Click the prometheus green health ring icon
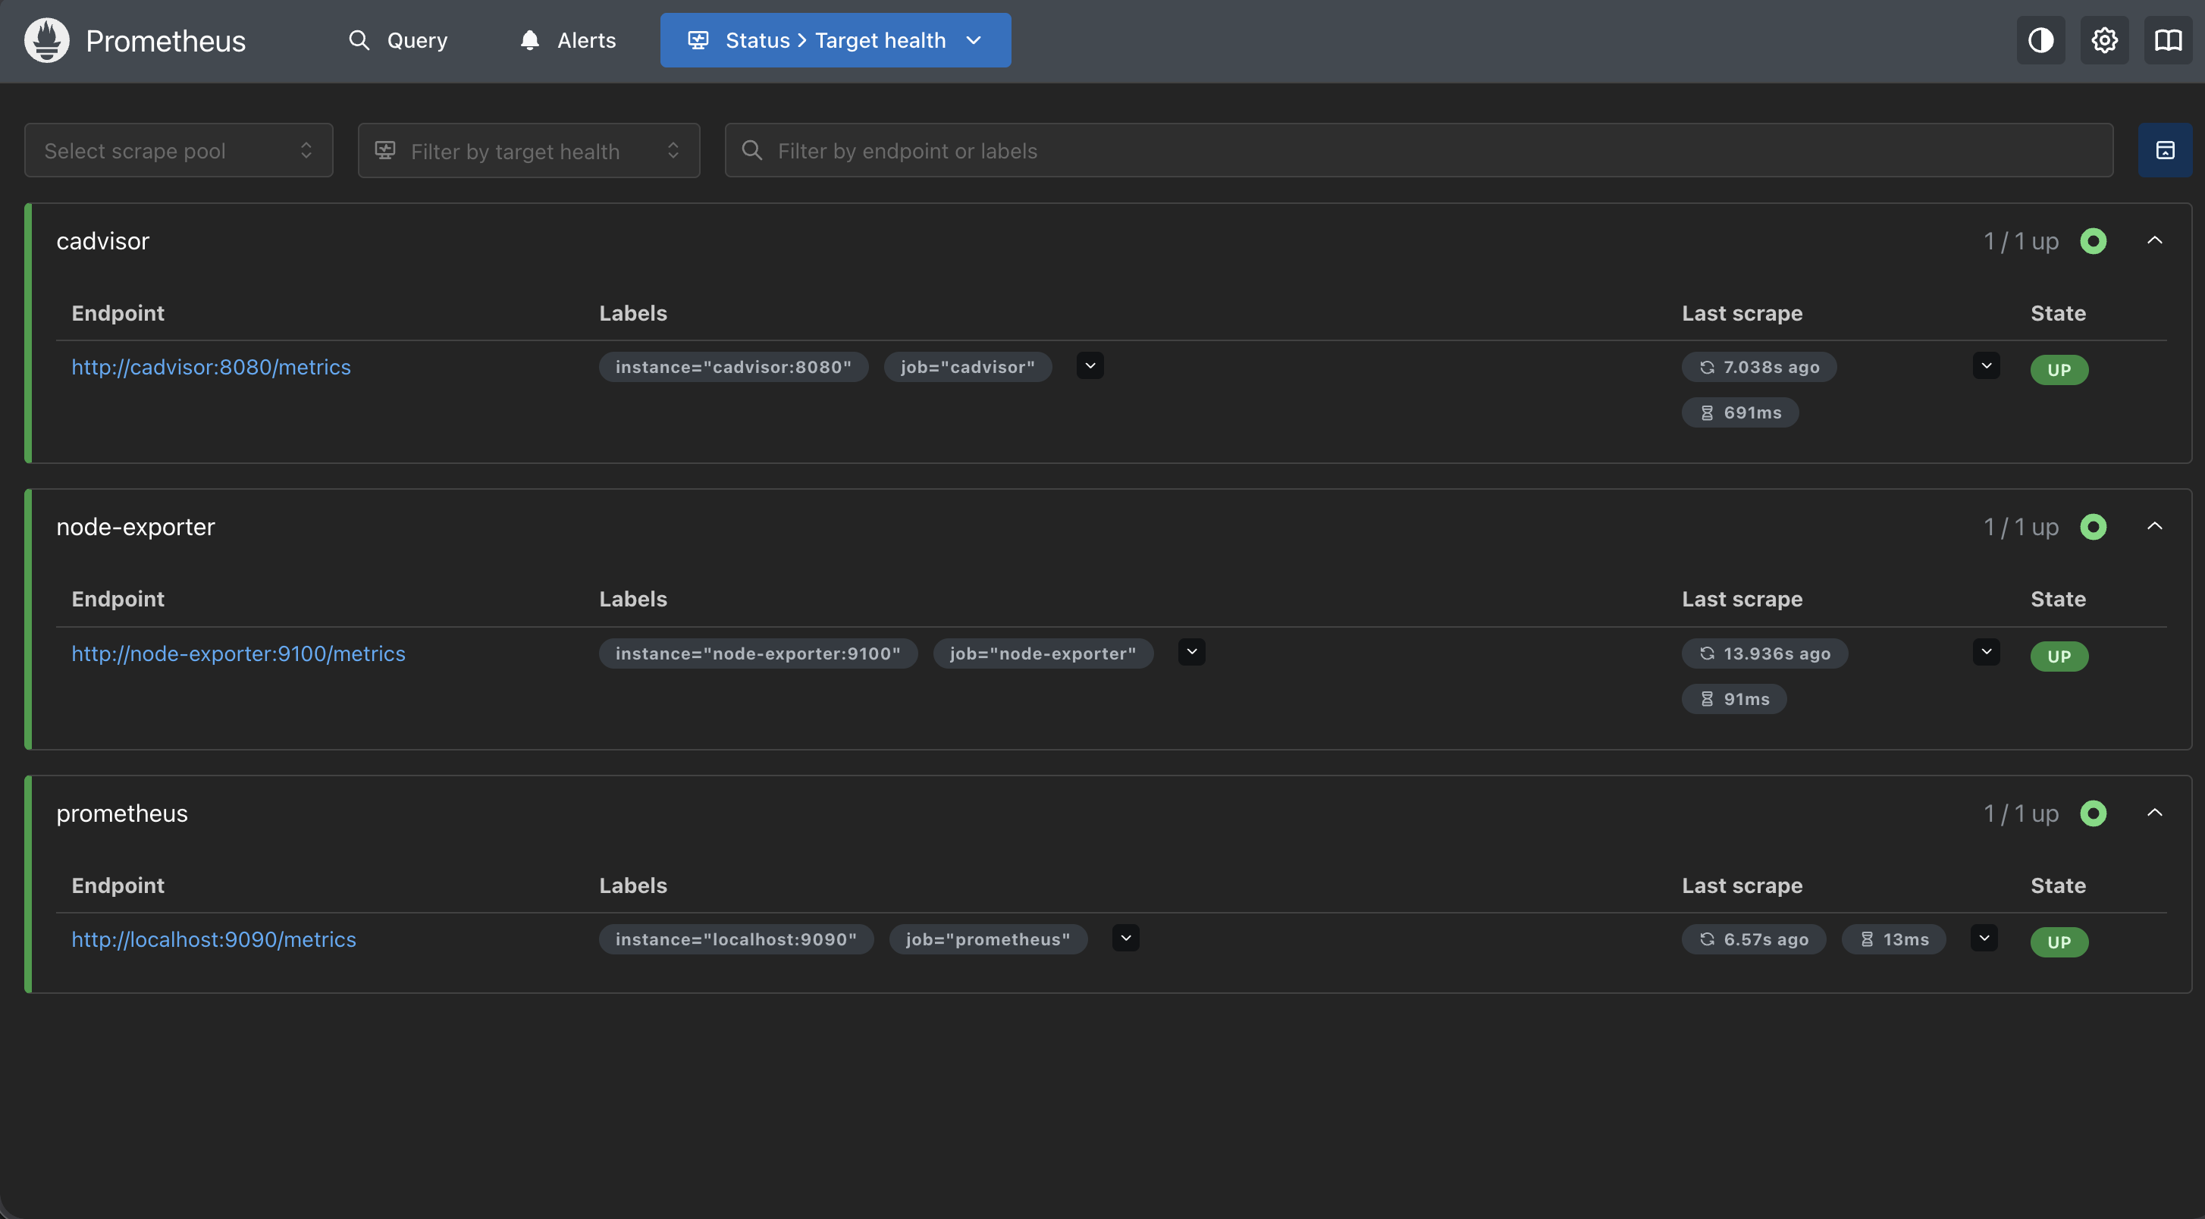Viewport: 2205px width, 1219px height. tap(2093, 813)
